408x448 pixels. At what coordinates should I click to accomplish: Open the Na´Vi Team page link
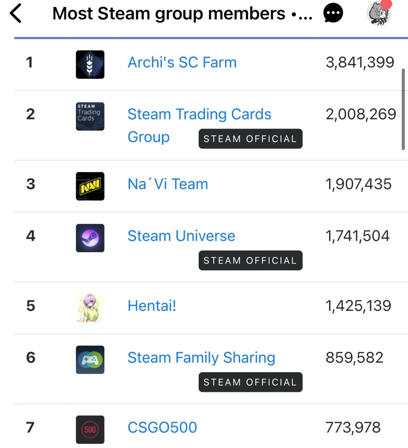pos(167,184)
